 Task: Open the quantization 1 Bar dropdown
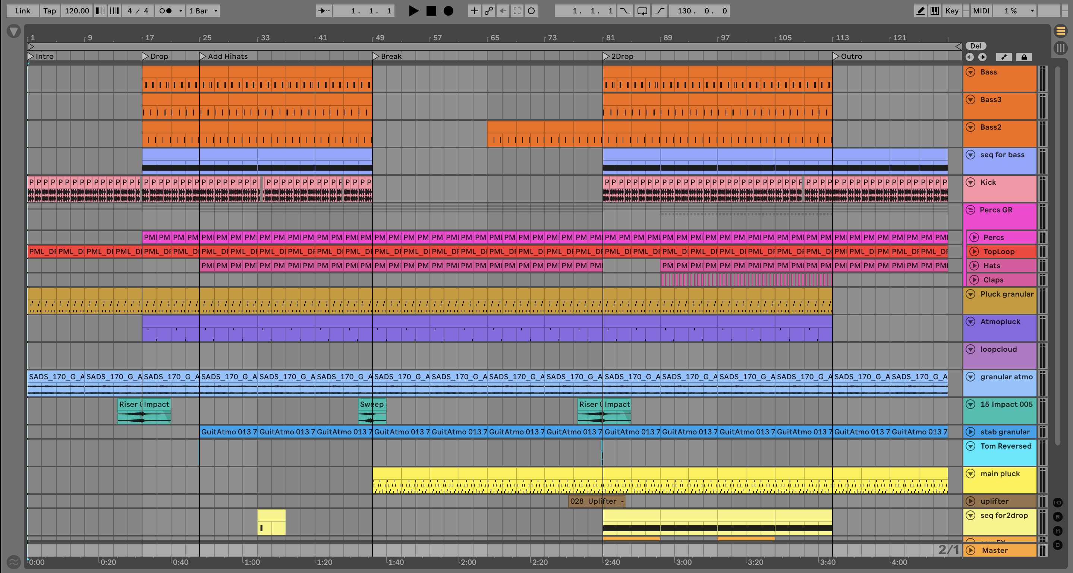(x=203, y=11)
